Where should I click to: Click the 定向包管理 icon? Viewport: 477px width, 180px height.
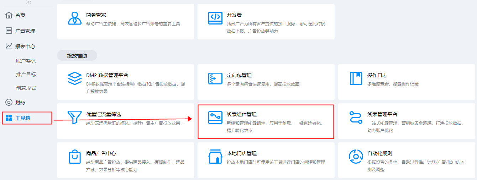215,78
